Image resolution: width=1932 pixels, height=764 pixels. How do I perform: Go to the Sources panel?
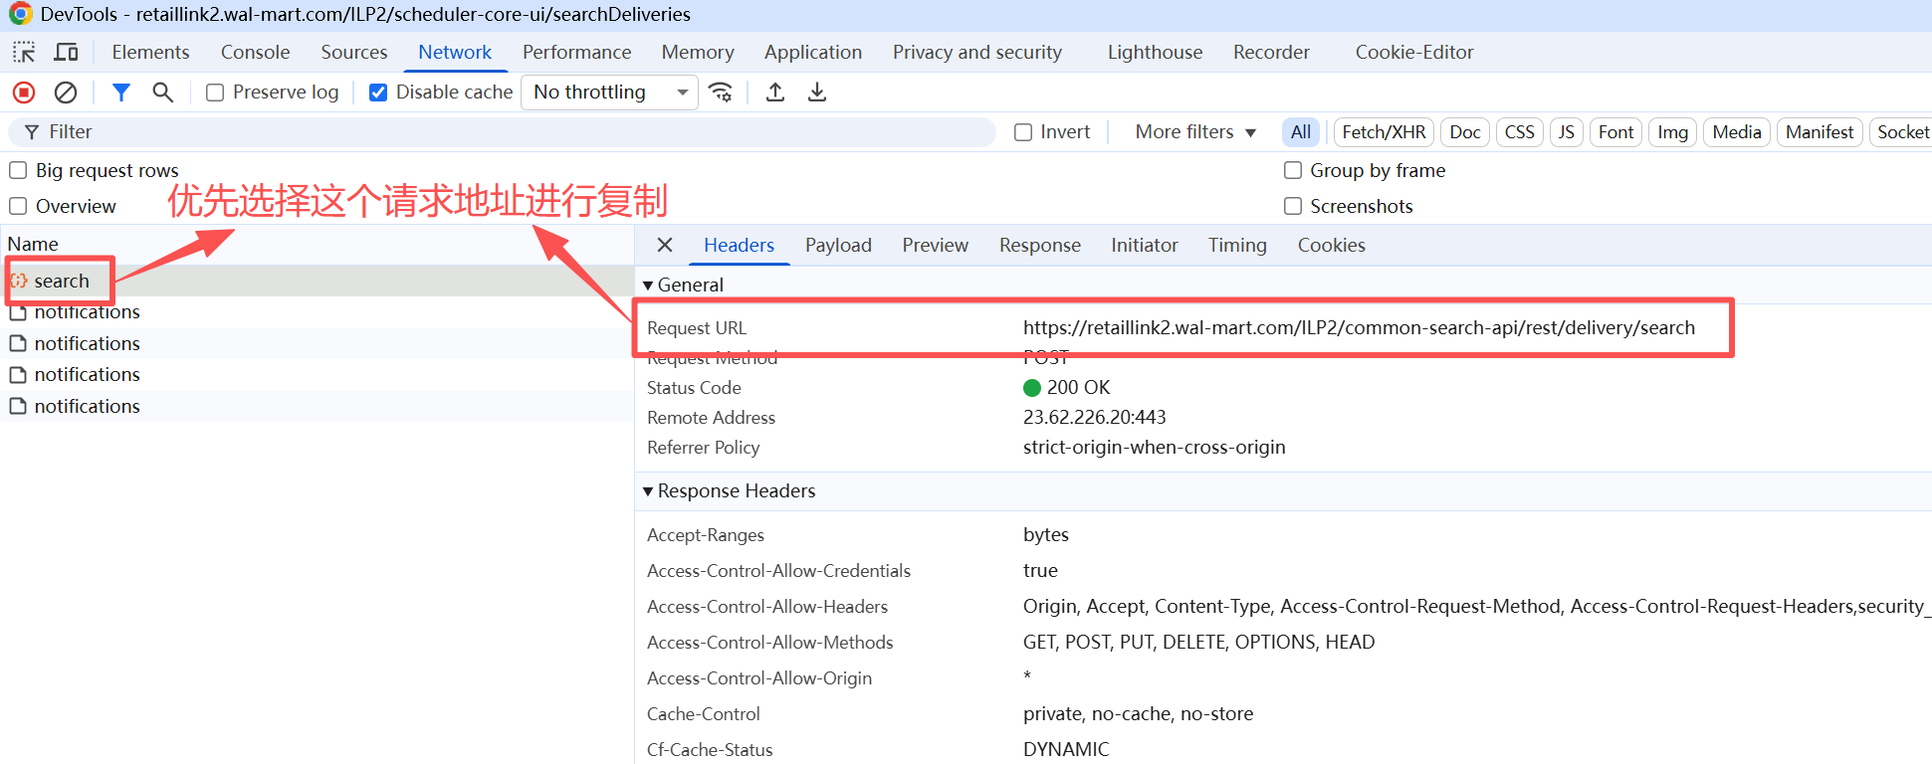click(x=354, y=52)
